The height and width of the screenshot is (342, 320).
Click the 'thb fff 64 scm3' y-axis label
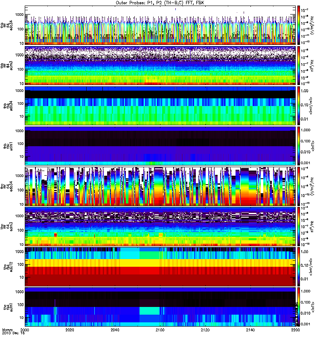coord(6,65)
